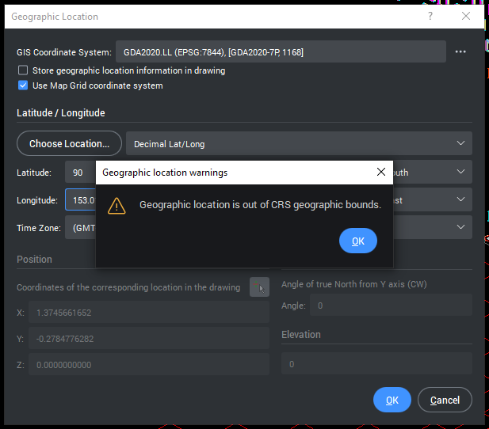Uncheck Use Map Grid coordinate system

[x=23, y=85]
